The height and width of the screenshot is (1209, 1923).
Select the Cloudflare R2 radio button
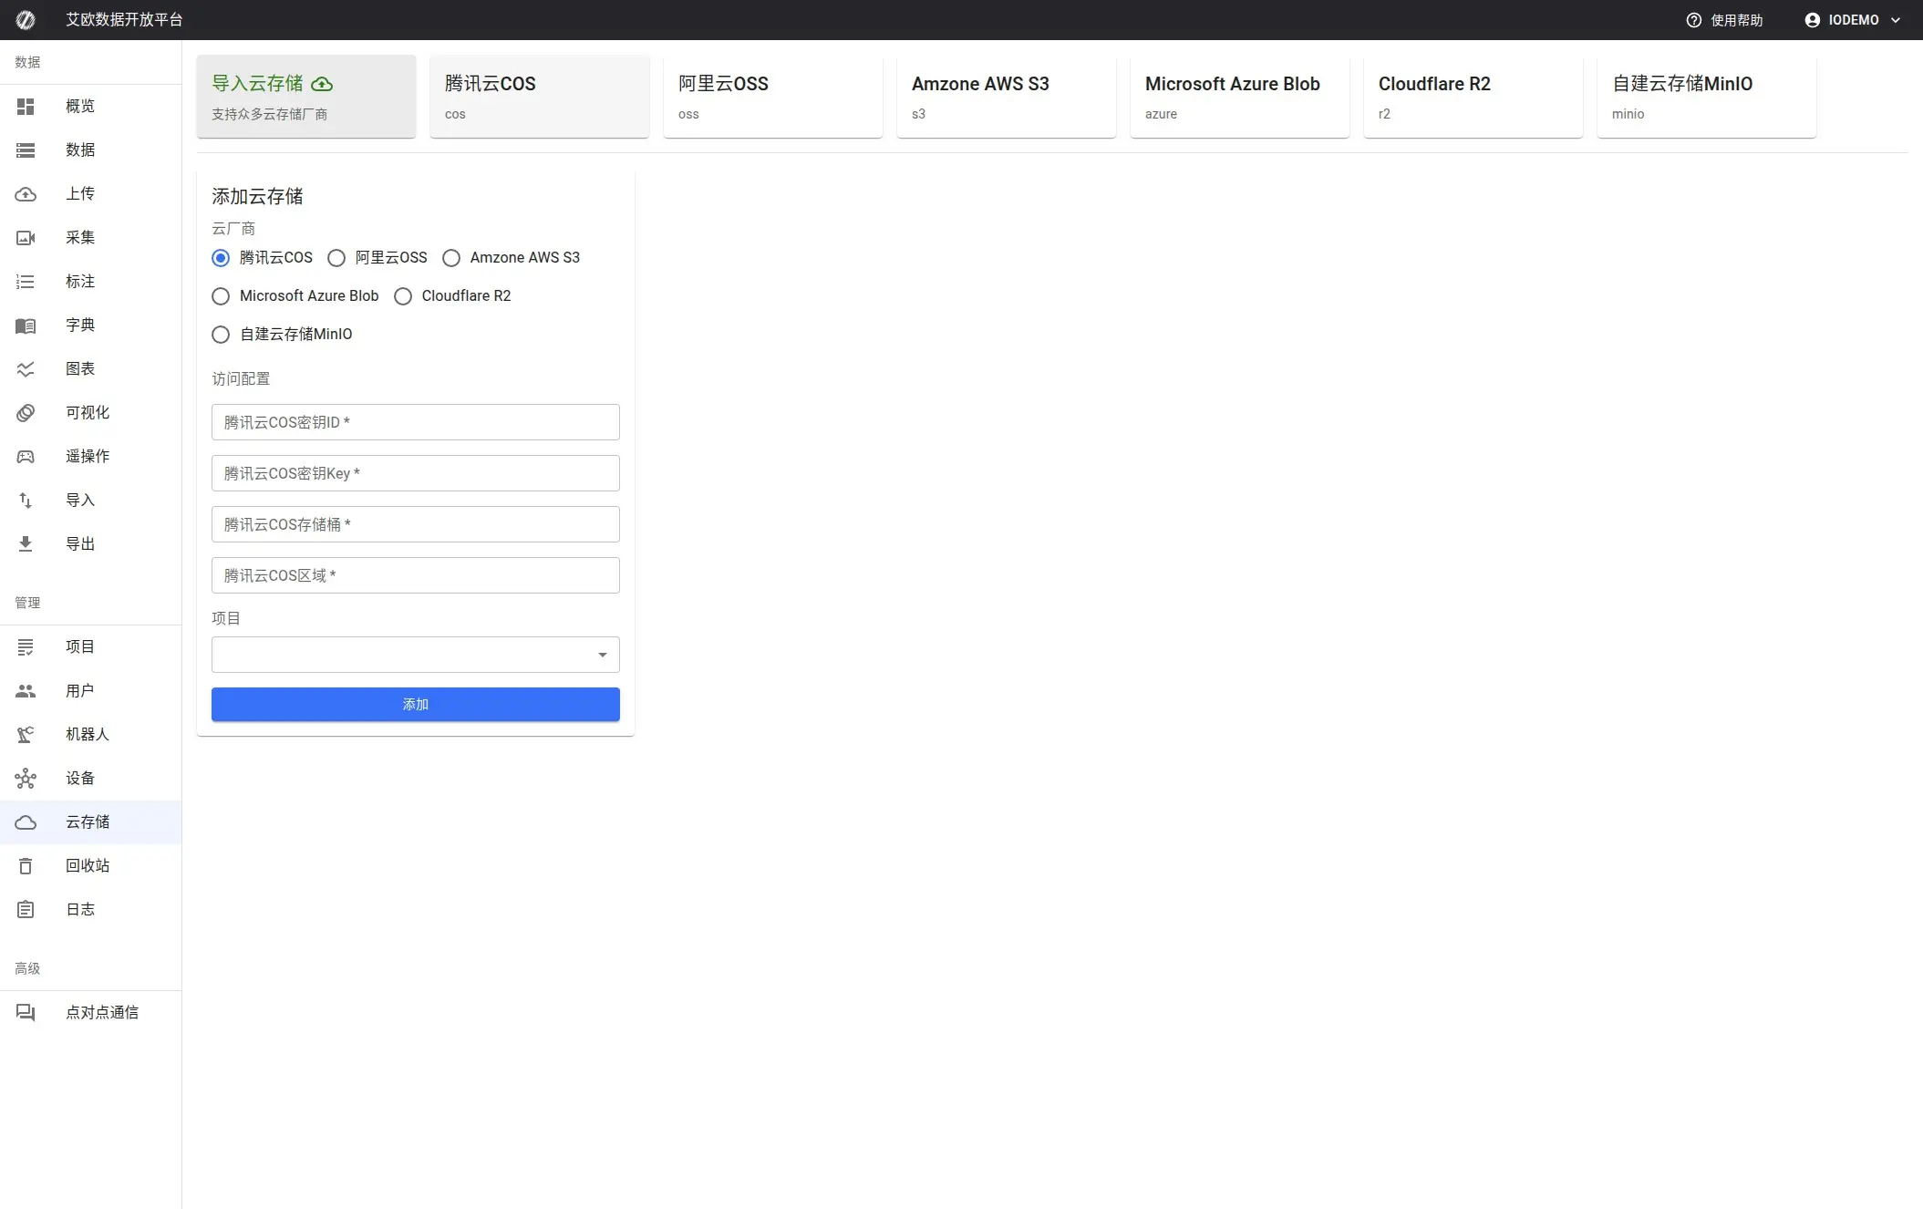point(403,296)
